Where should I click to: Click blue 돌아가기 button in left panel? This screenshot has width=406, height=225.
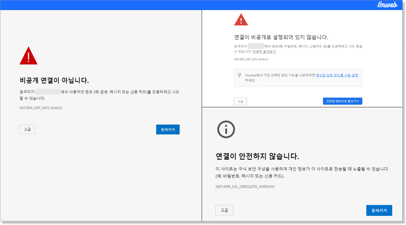tap(168, 129)
